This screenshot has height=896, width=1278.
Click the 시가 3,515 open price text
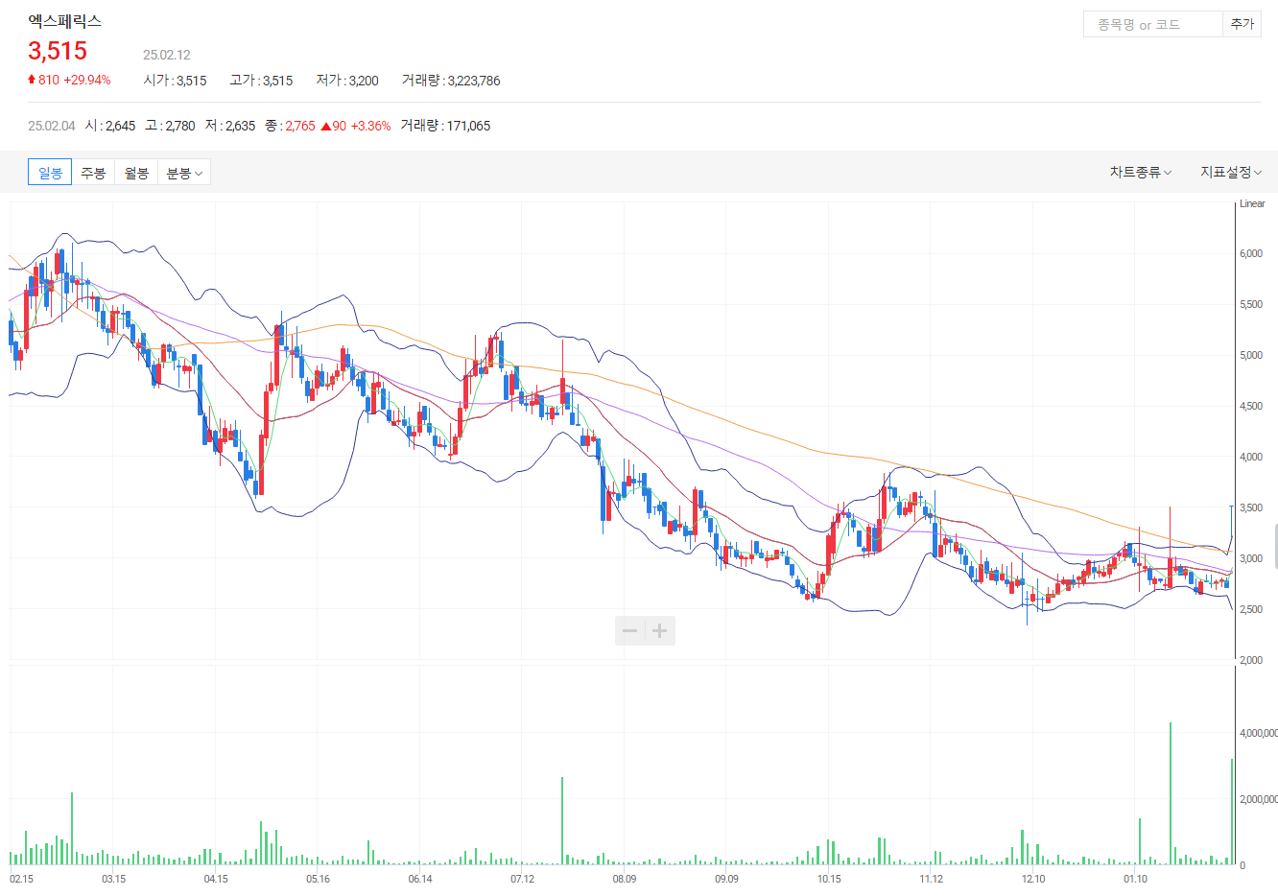175,81
